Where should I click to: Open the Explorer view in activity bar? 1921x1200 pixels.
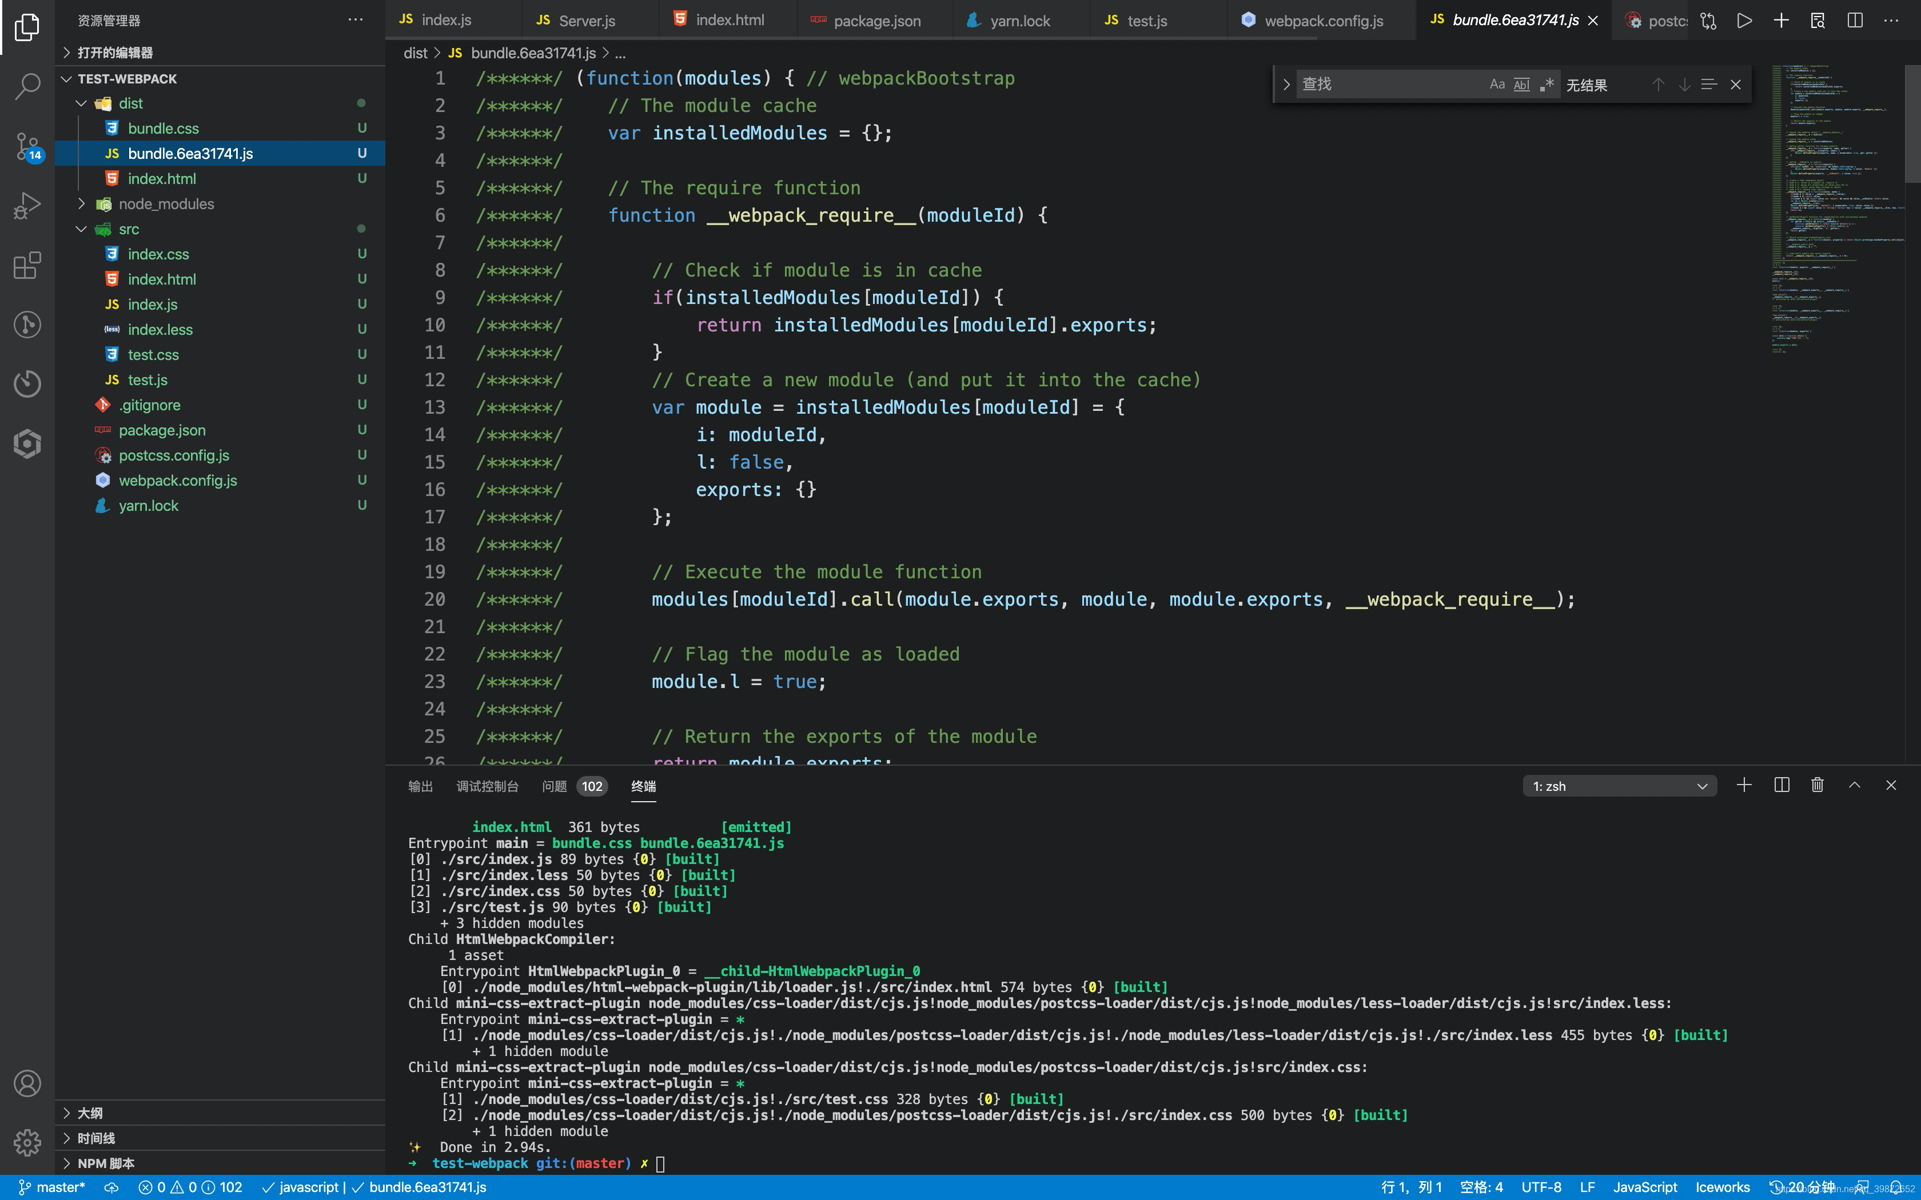(27, 27)
